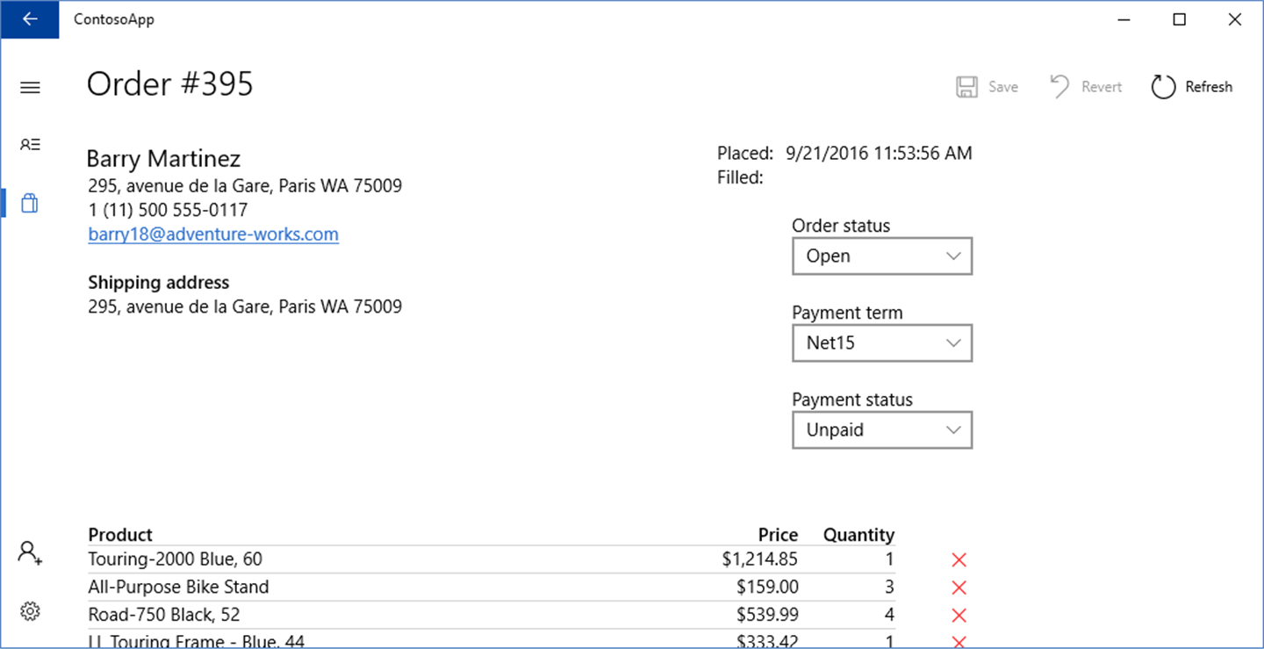Click the Product column header
The image size is (1264, 649).
point(120,535)
